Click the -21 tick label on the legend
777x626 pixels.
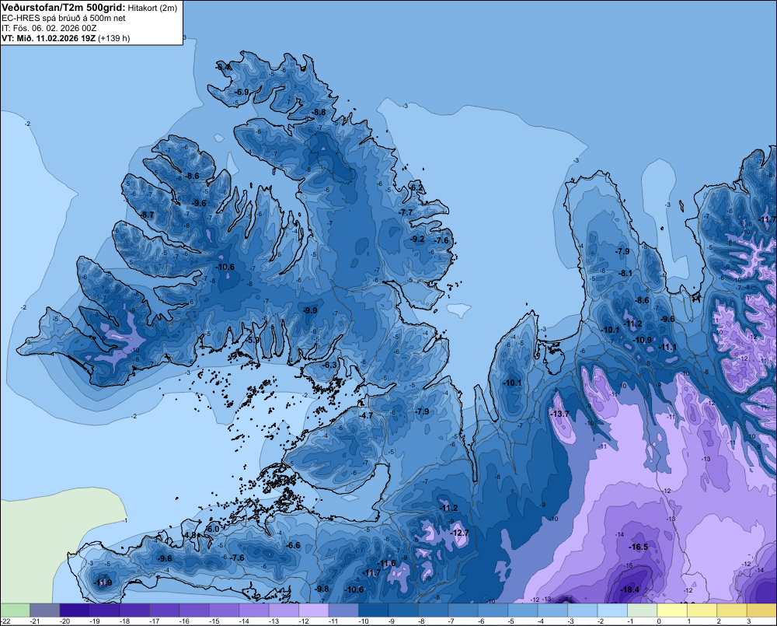click(x=35, y=621)
